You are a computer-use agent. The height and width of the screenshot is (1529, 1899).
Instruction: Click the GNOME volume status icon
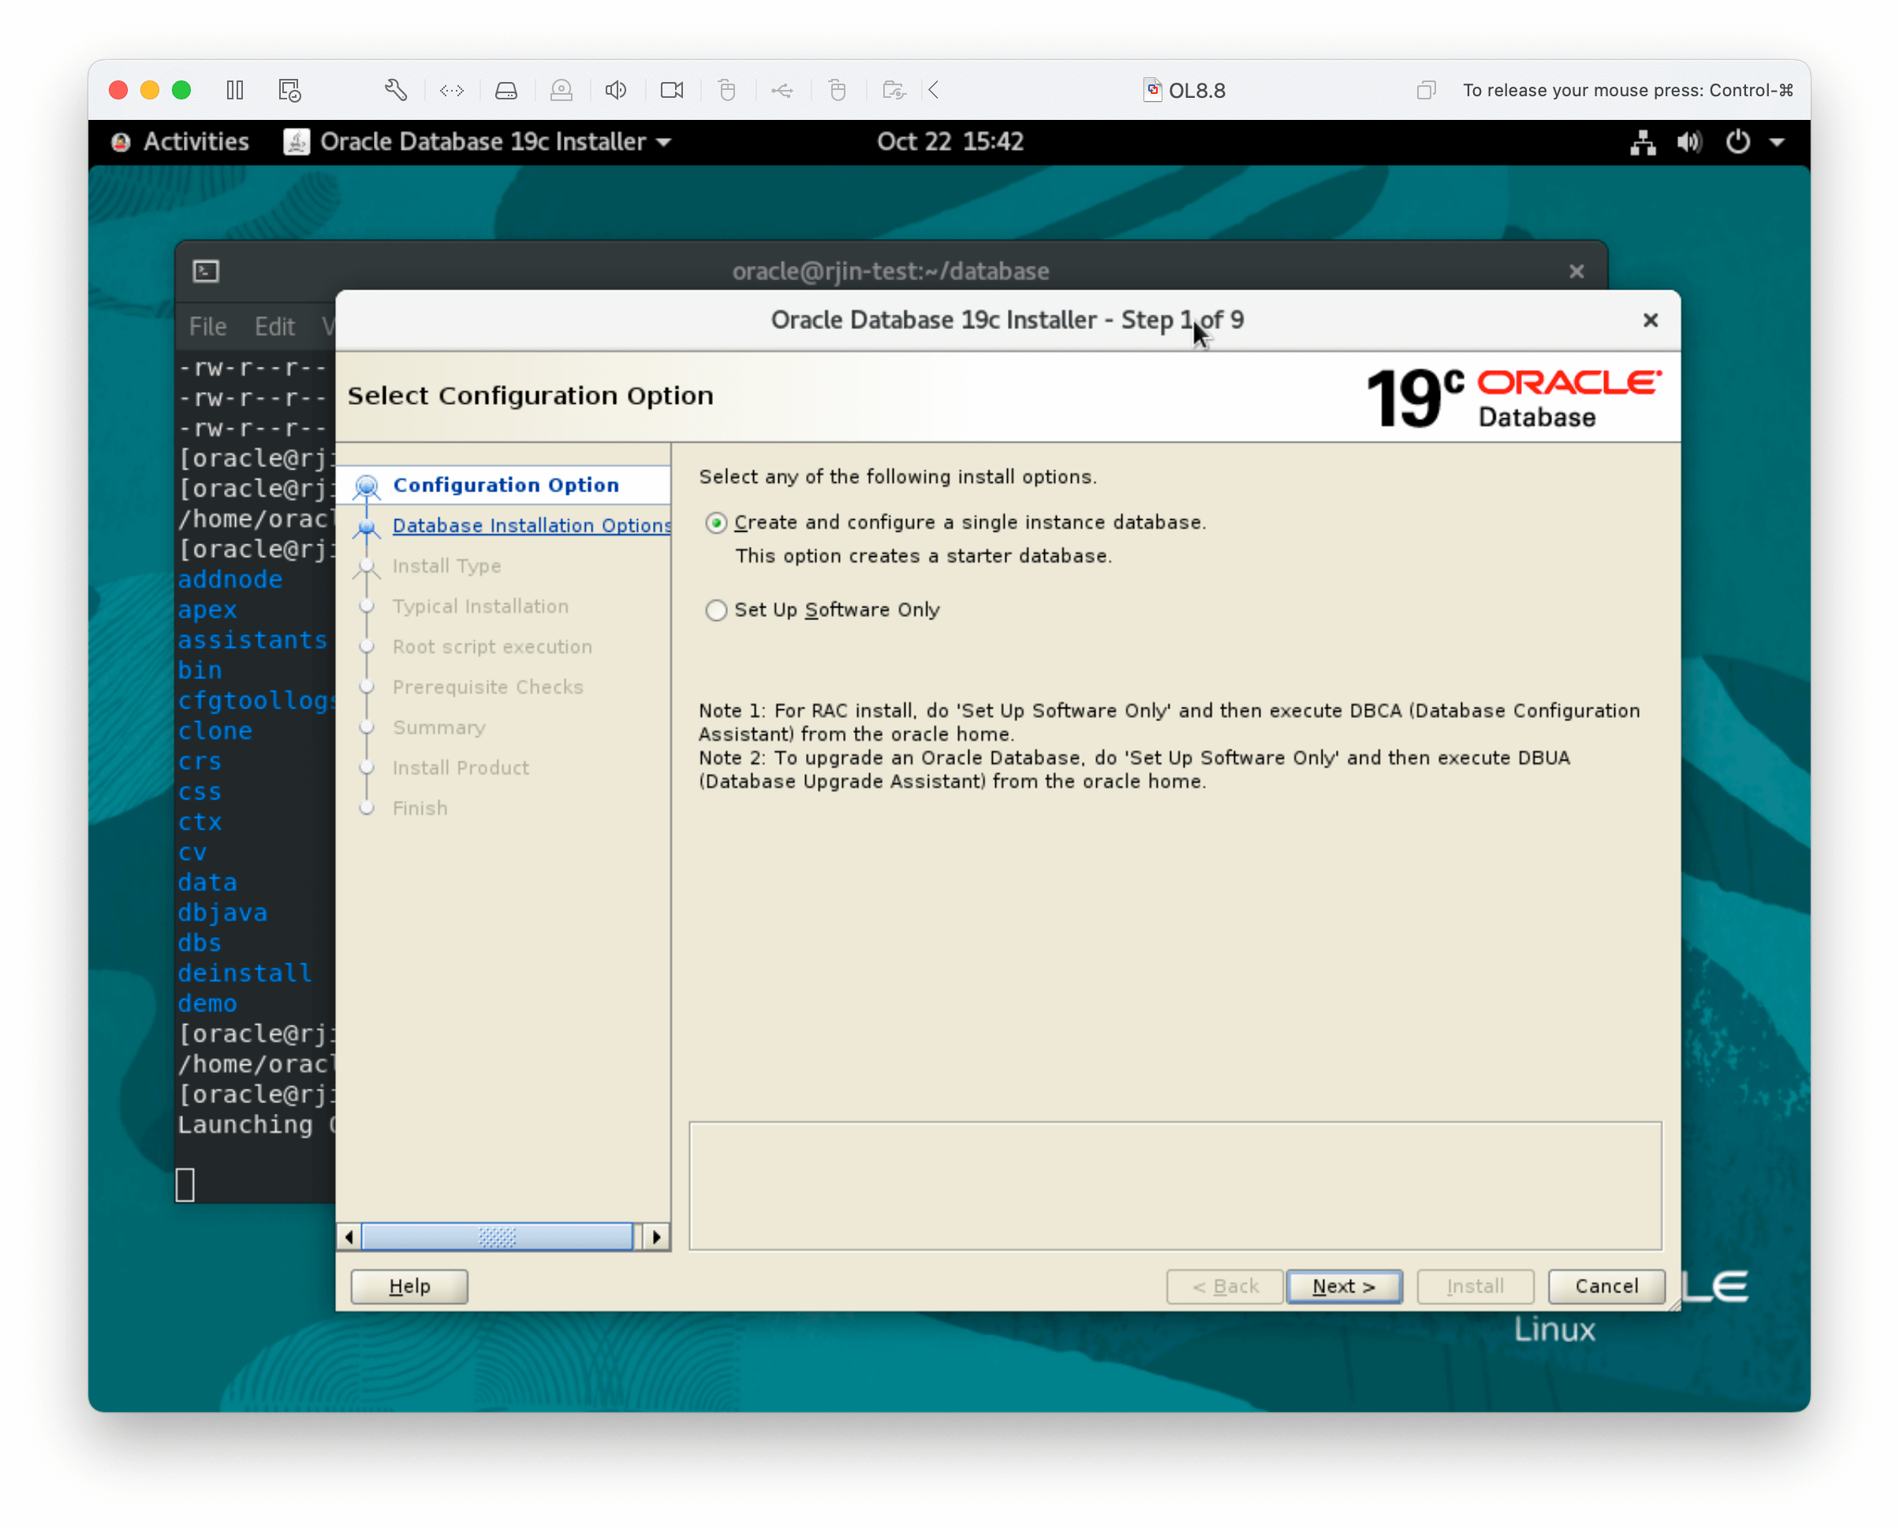(1689, 142)
